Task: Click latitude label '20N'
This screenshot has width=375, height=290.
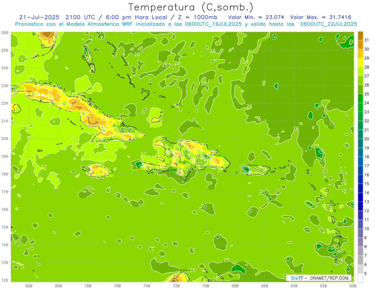Action: tap(5, 139)
